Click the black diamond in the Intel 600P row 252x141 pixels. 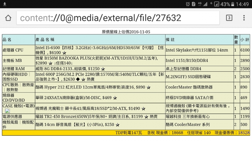click(78, 79)
